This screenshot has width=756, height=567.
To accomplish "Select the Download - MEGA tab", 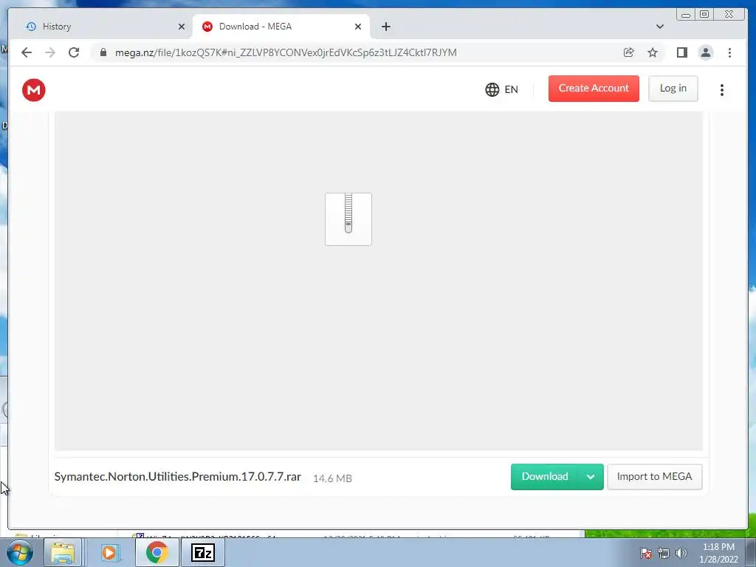I will click(x=281, y=27).
